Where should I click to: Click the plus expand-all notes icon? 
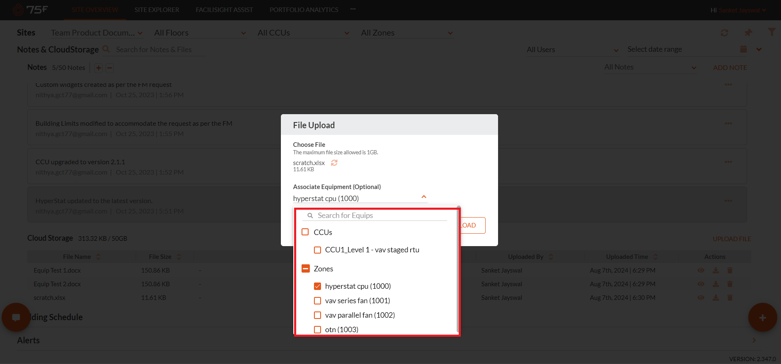tap(98, 68)
